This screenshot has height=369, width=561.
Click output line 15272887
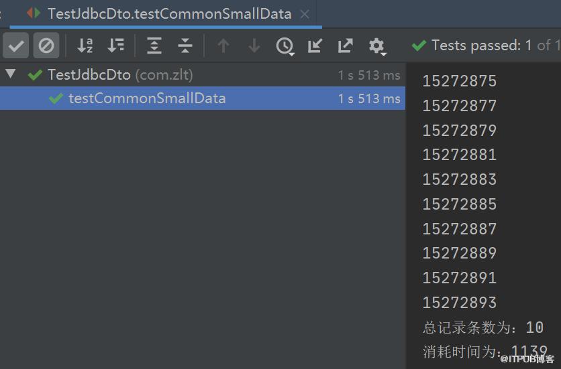click(460, 229)
